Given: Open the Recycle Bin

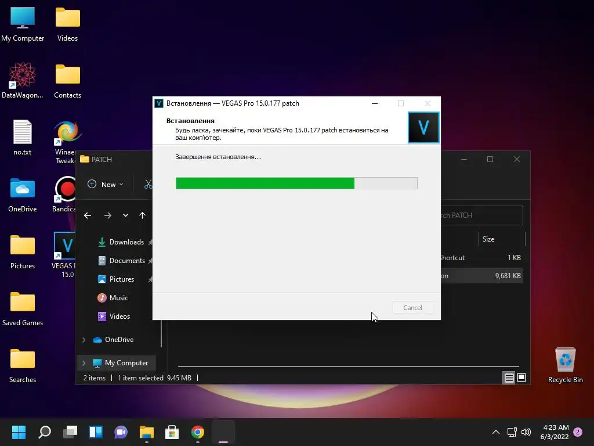Looking at the screenshot, I should [565, 365].
